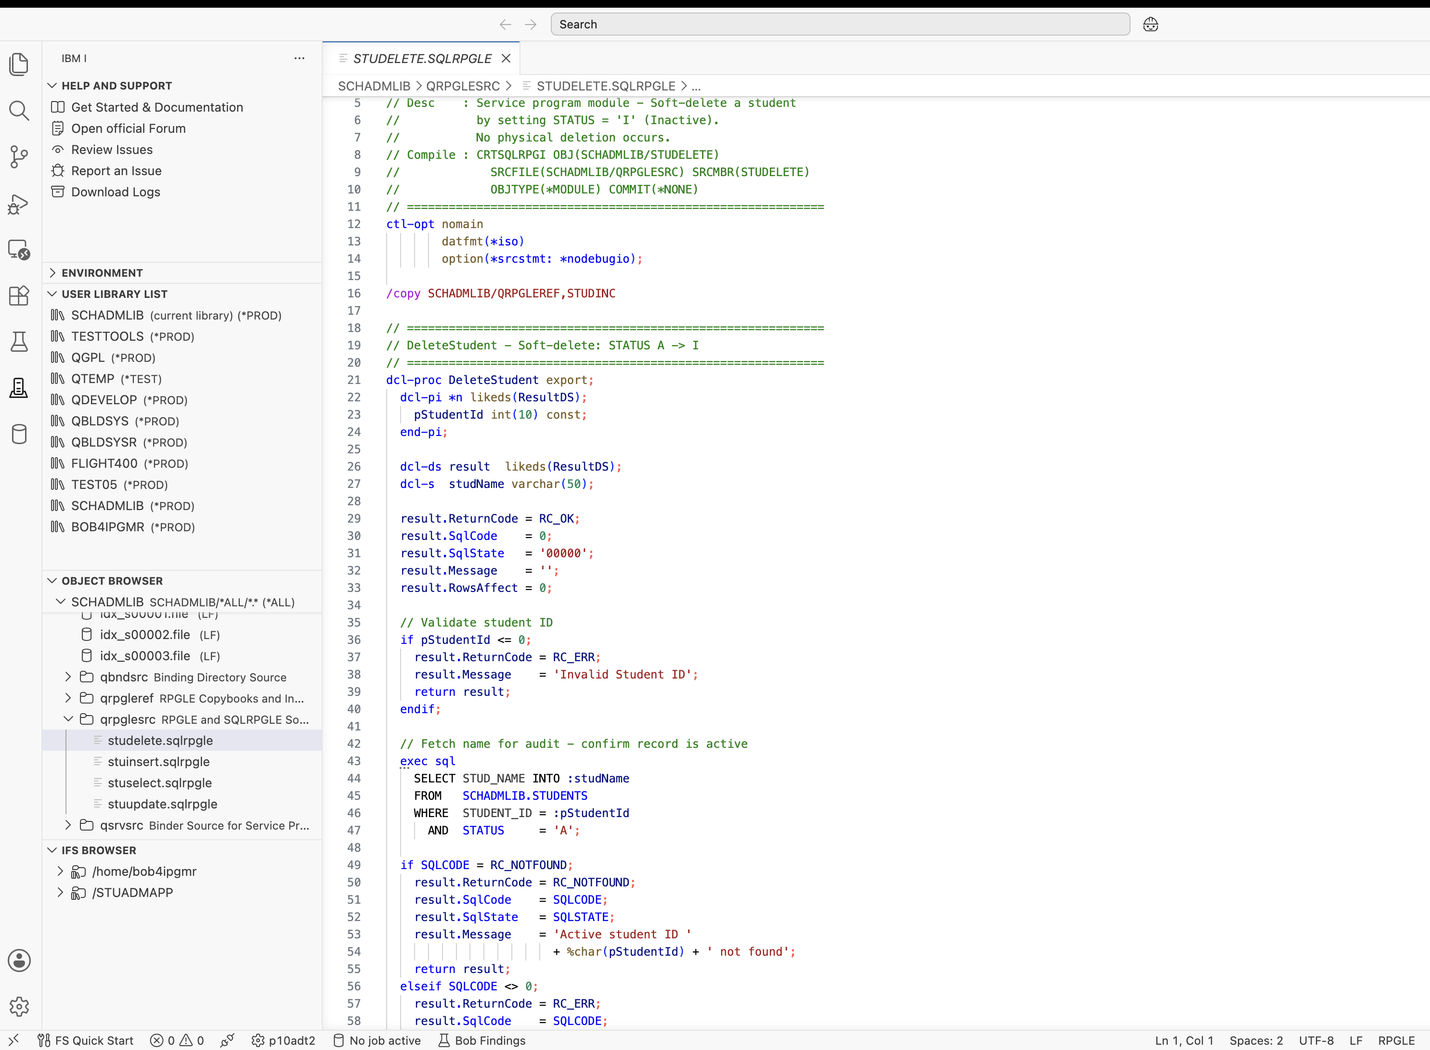Select the STUDELETE.SQLRPGLE editor tab

pos(422,59)
